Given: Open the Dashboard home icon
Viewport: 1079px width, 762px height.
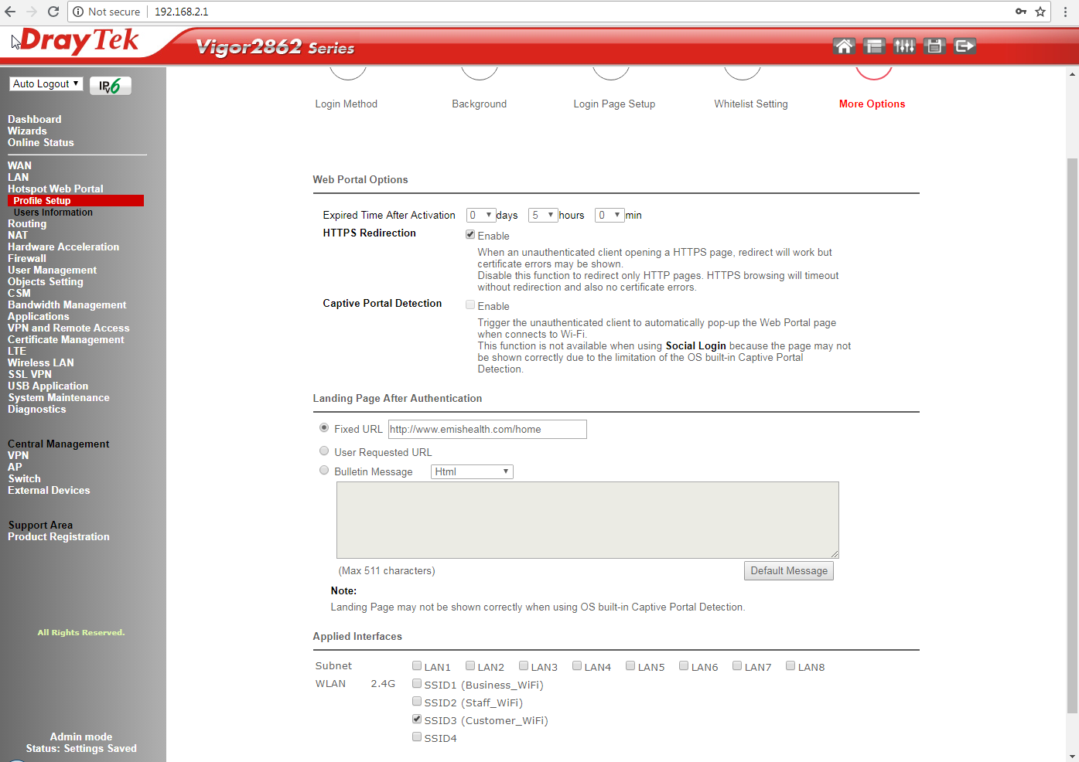Looking at the screenshot, I should pos(844,46).
